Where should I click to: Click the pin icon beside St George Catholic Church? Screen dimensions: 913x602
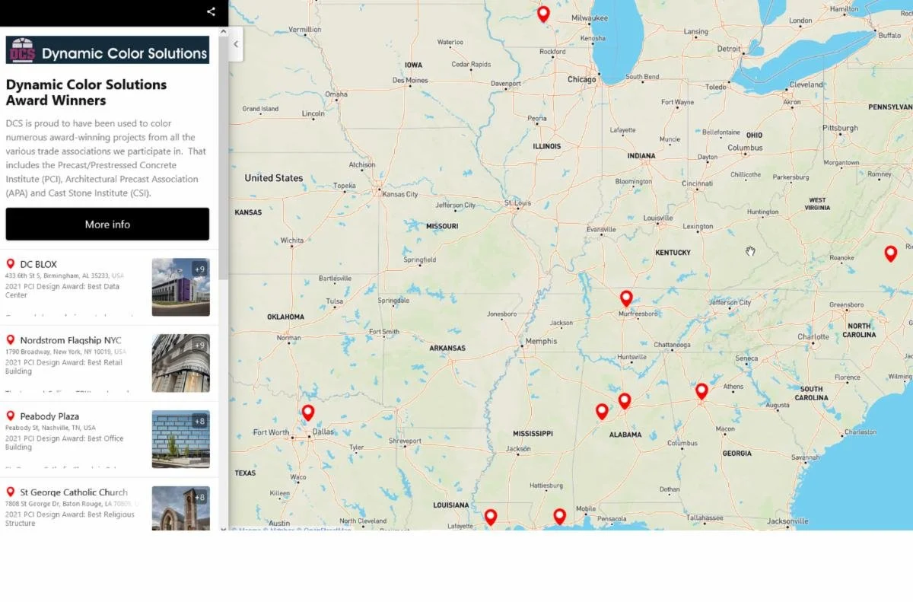pos(11,492)
